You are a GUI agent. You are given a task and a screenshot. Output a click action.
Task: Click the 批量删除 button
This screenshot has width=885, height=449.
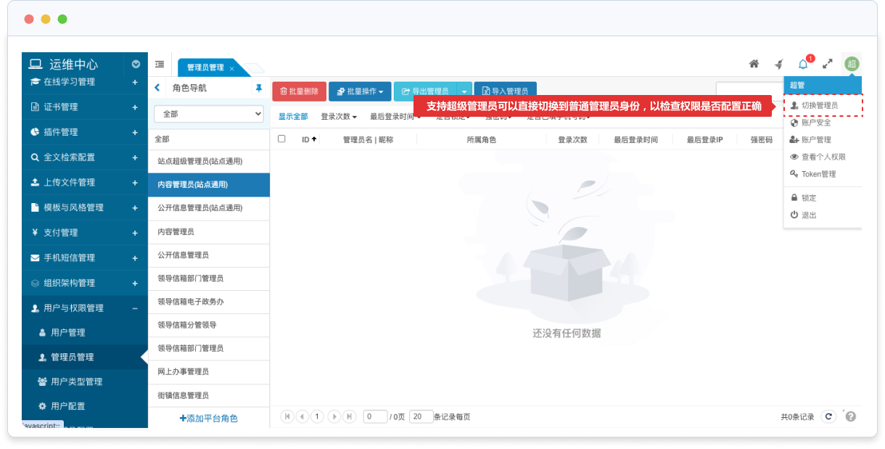(299, 91)
